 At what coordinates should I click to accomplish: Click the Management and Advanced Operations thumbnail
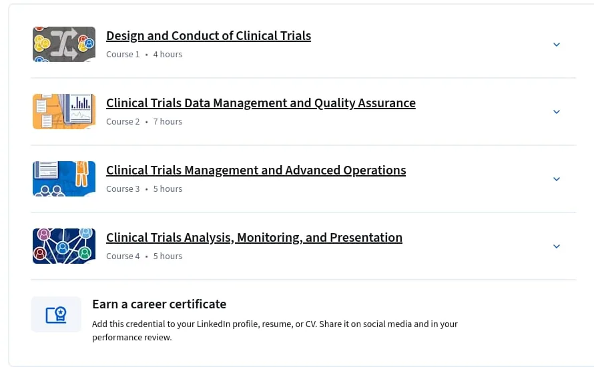64,179
